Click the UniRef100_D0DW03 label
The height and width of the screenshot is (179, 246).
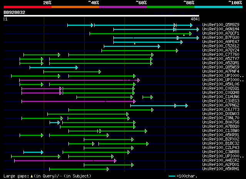[x=221, y=114]
